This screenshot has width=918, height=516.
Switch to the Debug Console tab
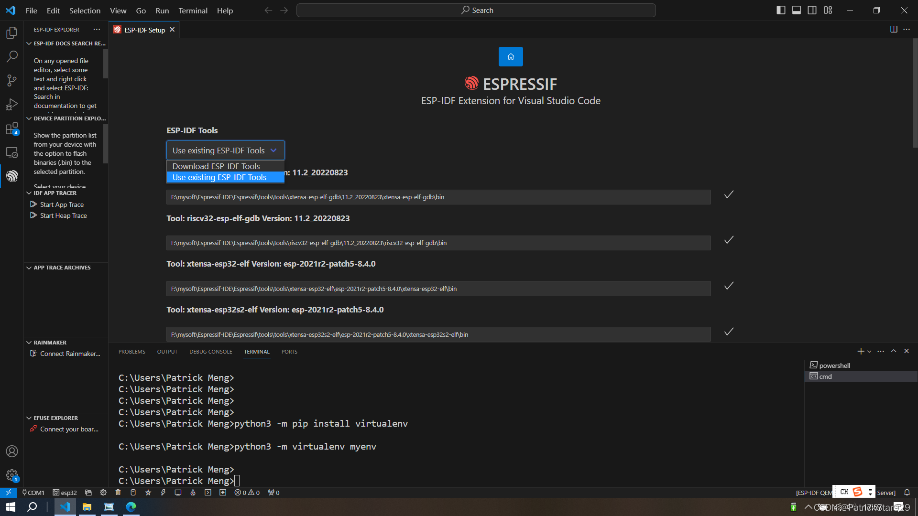[211, 352]
